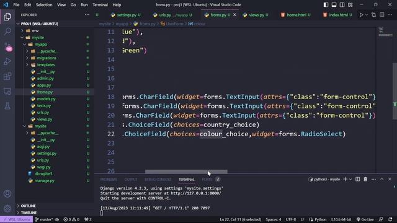Change UTF-8 encoding in status bar
Viewport: 397px width, 223px height.
click(291, 219)
